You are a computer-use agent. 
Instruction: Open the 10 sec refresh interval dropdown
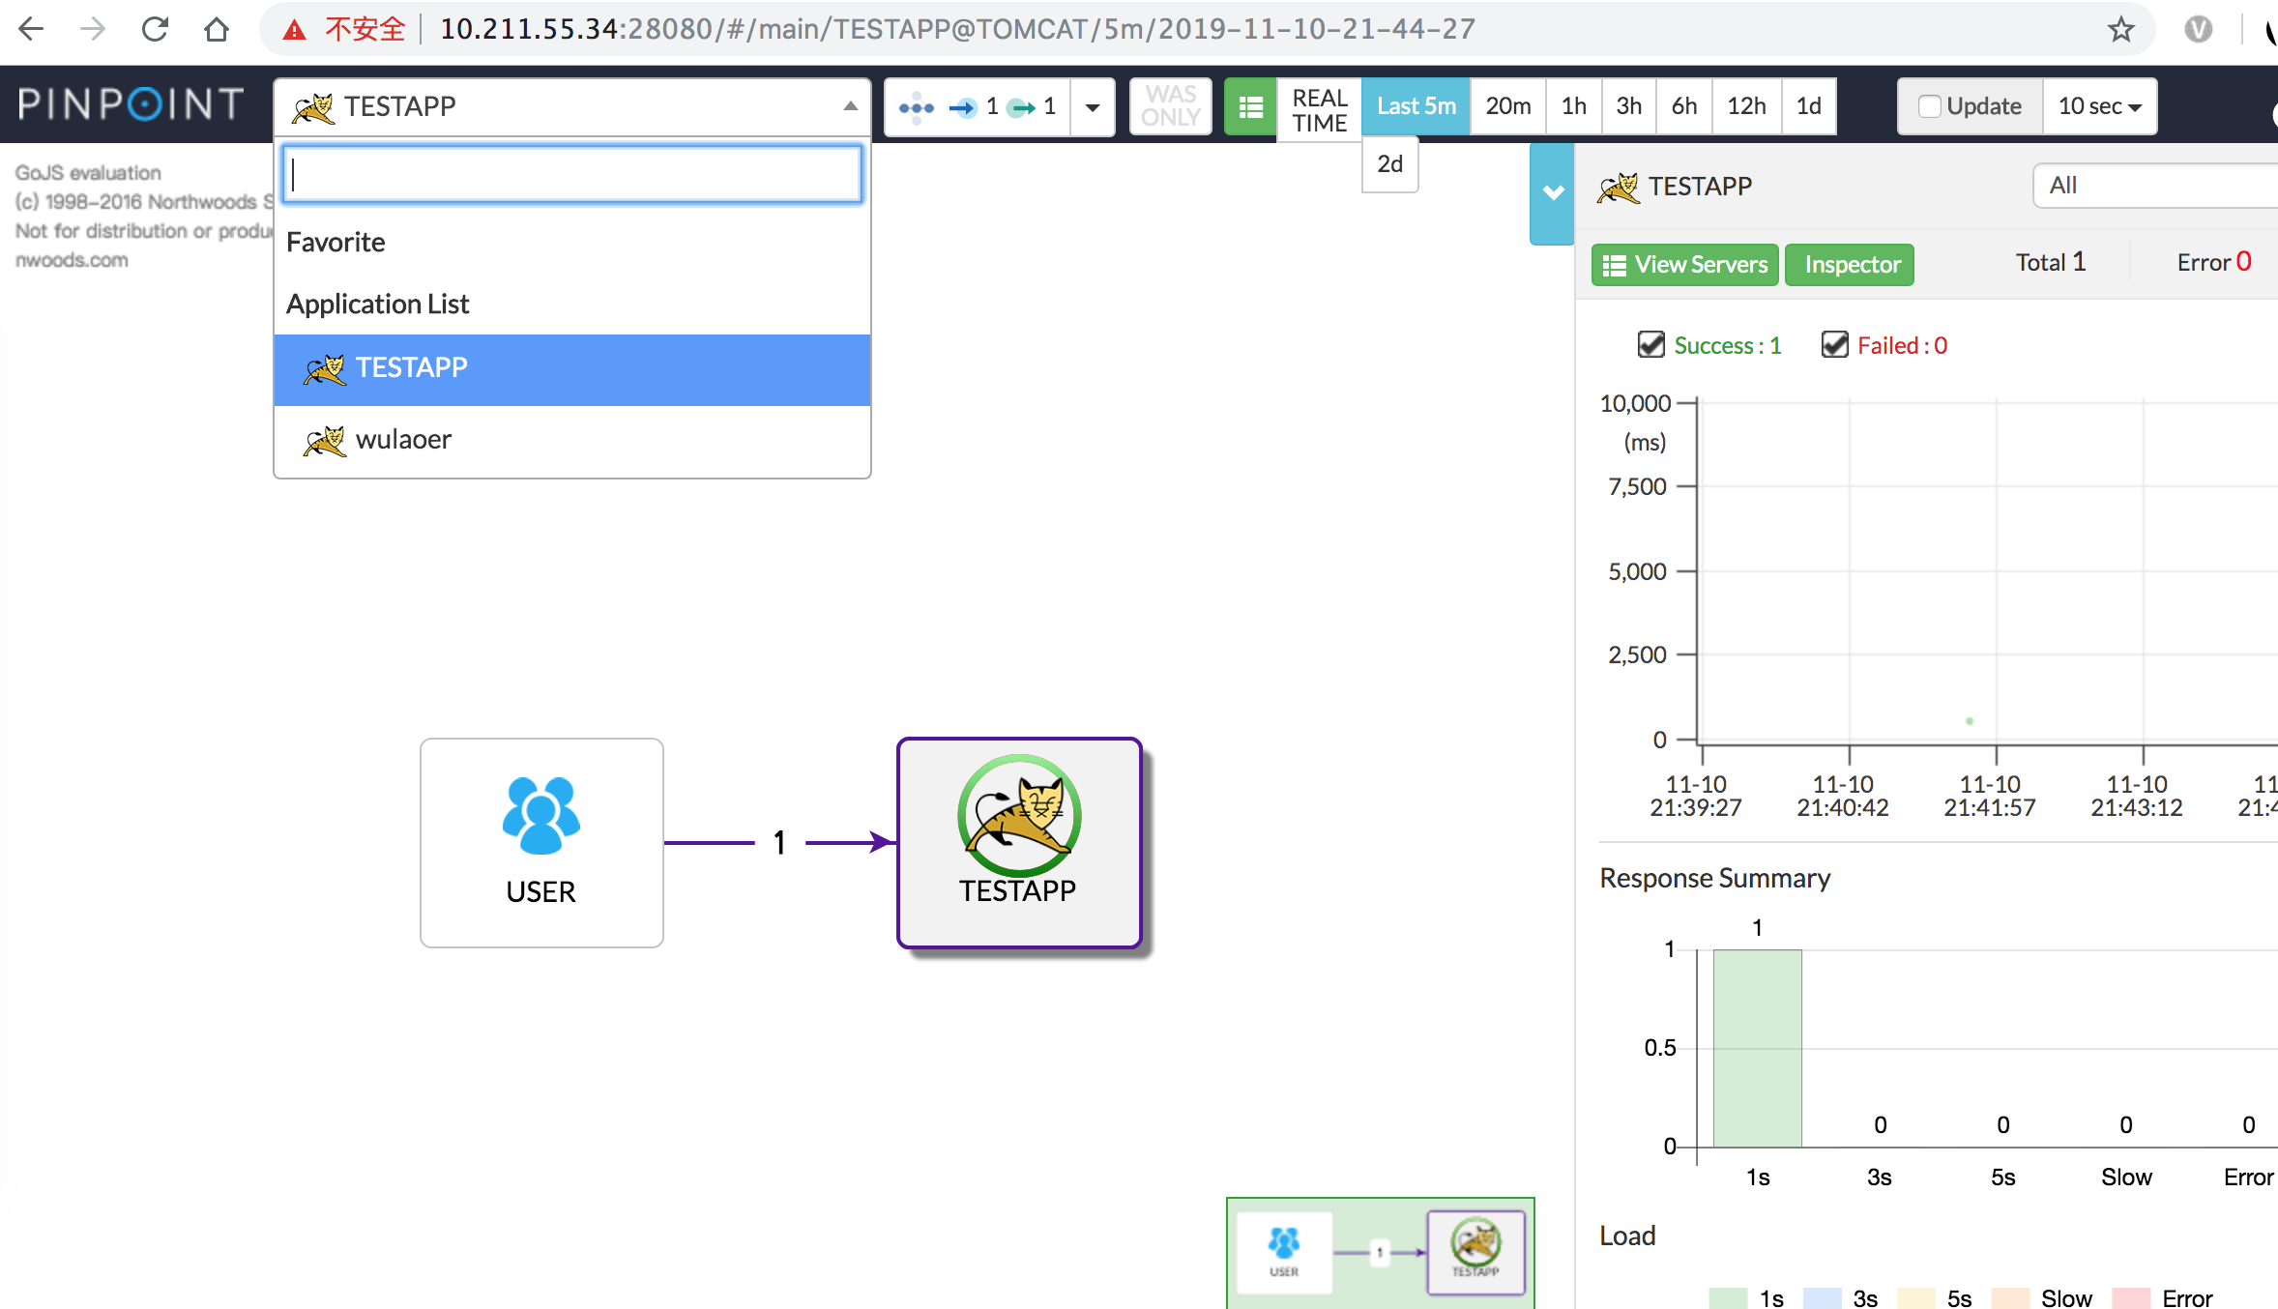pos(2100,106)
